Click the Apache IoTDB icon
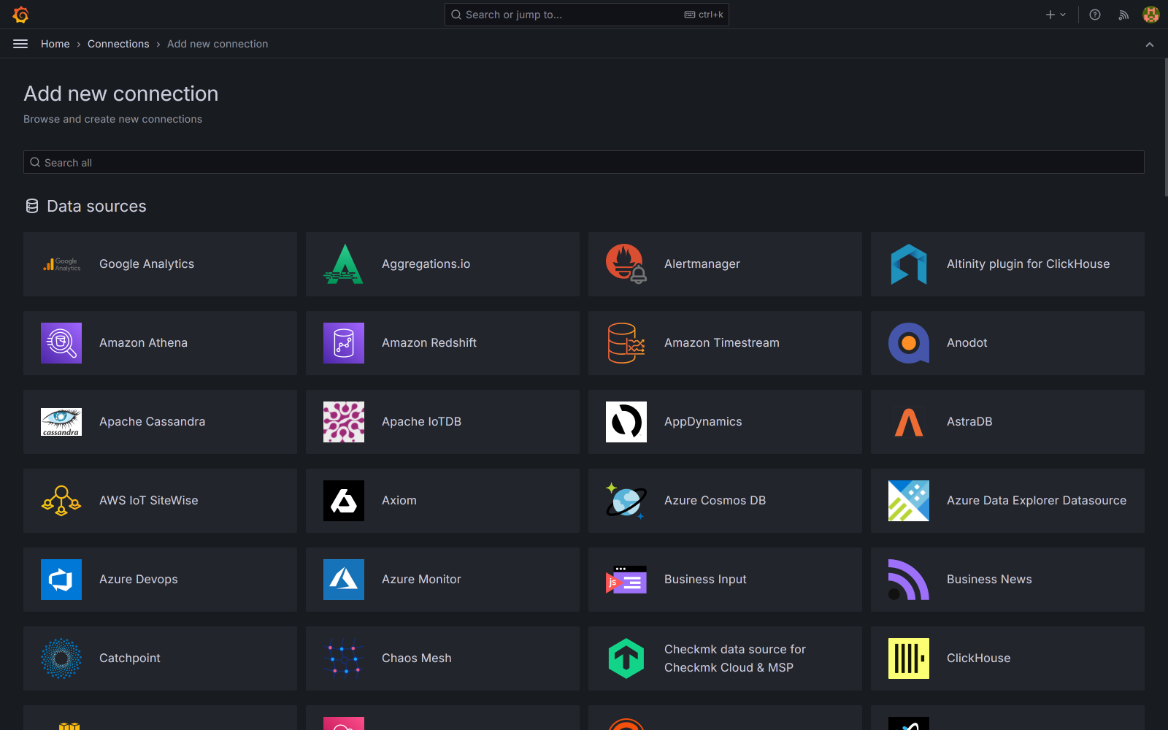This screenshot has width=1168, height=730. tap(344, 422)
